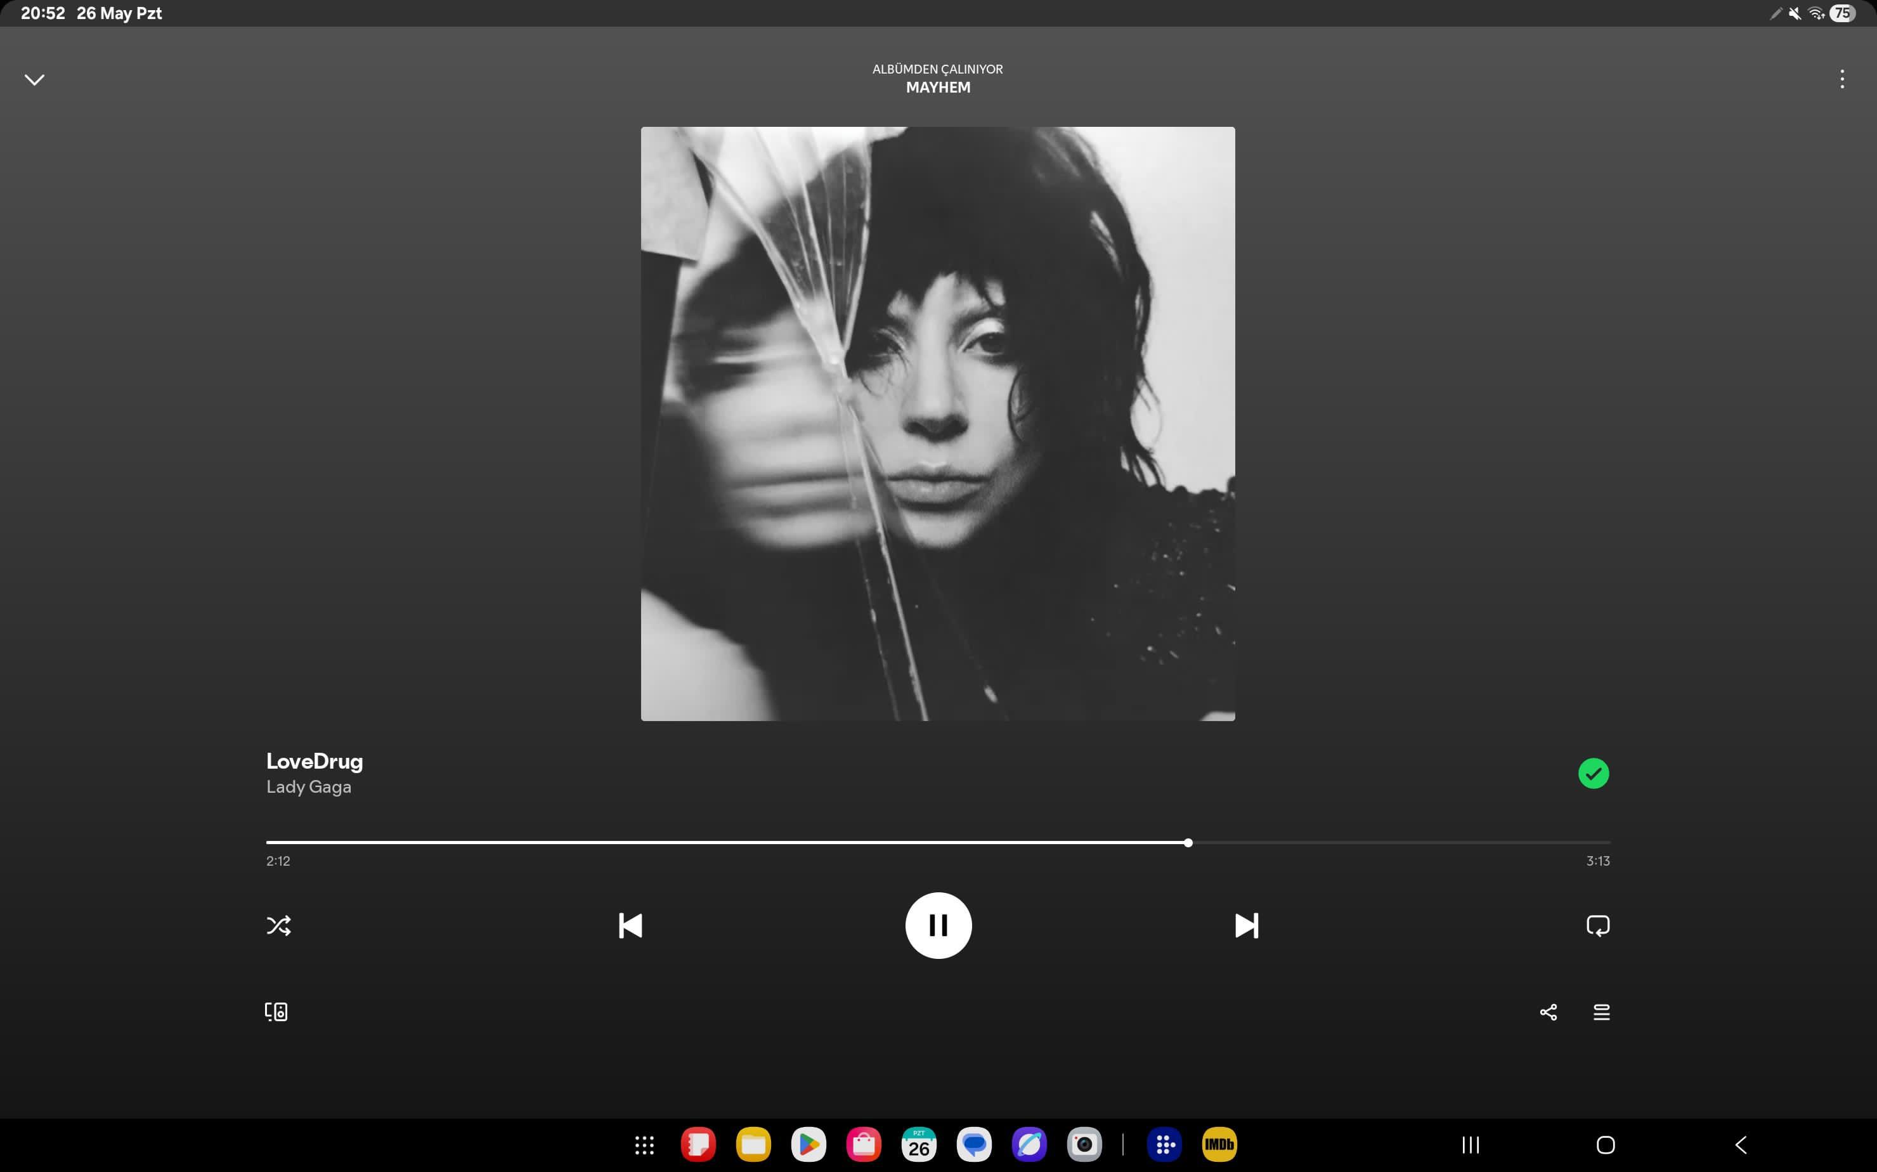Viewport: 1877px width, 1172px height.
Task: Skip to the previous track
Action: (x=630, y=925)
